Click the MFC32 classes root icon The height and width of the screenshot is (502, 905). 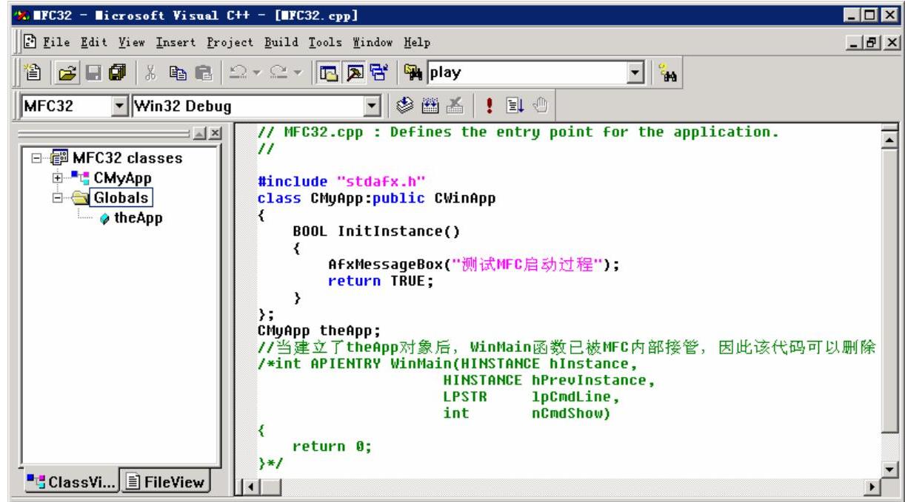tap(61, 158)
